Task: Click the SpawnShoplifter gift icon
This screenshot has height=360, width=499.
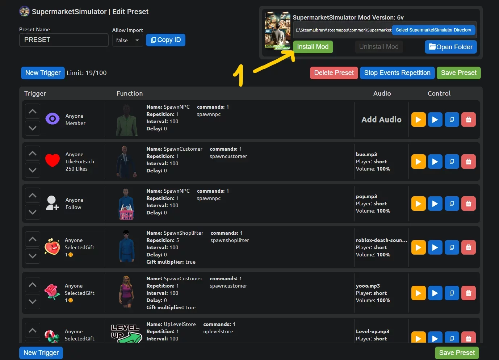Action: point(53,247)
